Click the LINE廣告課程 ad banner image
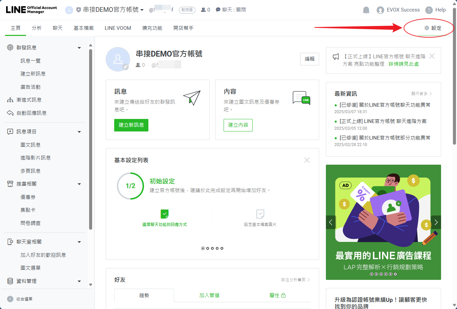457x309 pixels. 383,222
